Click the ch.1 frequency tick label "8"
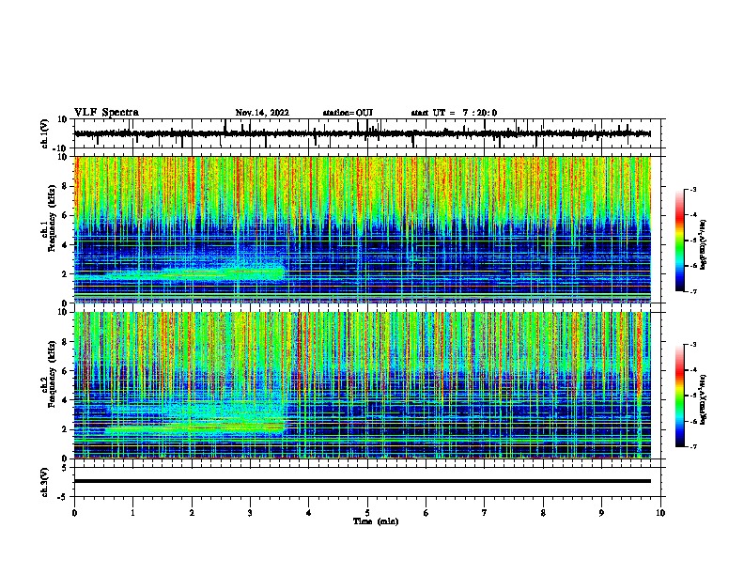This screenshot has height=575, width=744. pyautogui.click(x=65, y=186)
